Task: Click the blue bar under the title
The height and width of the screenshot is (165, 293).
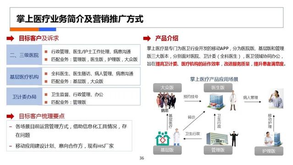Action: pos(48,29)
